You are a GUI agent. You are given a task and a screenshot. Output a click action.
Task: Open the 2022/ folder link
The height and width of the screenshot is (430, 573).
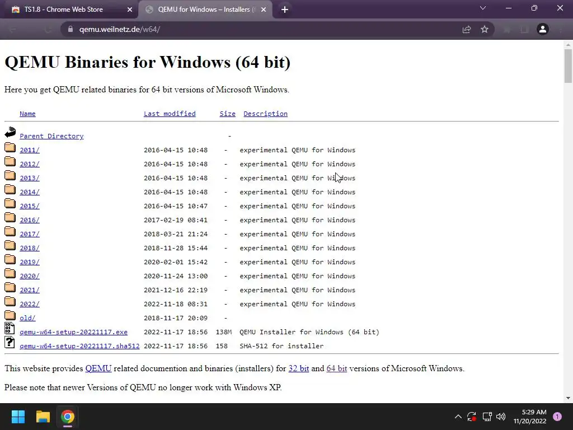tap(30, 304)
